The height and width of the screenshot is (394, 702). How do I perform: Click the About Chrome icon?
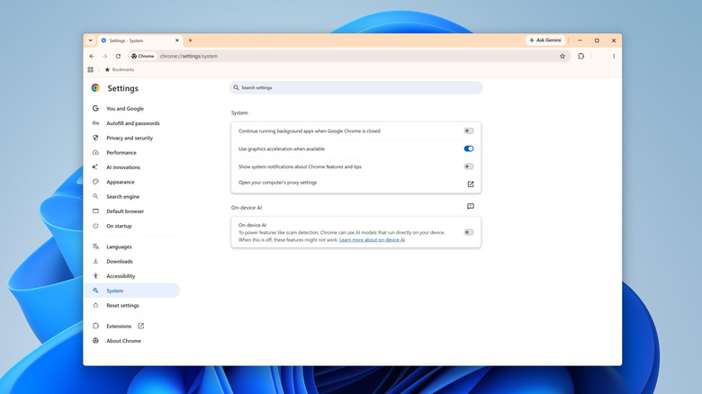(95, 341)
